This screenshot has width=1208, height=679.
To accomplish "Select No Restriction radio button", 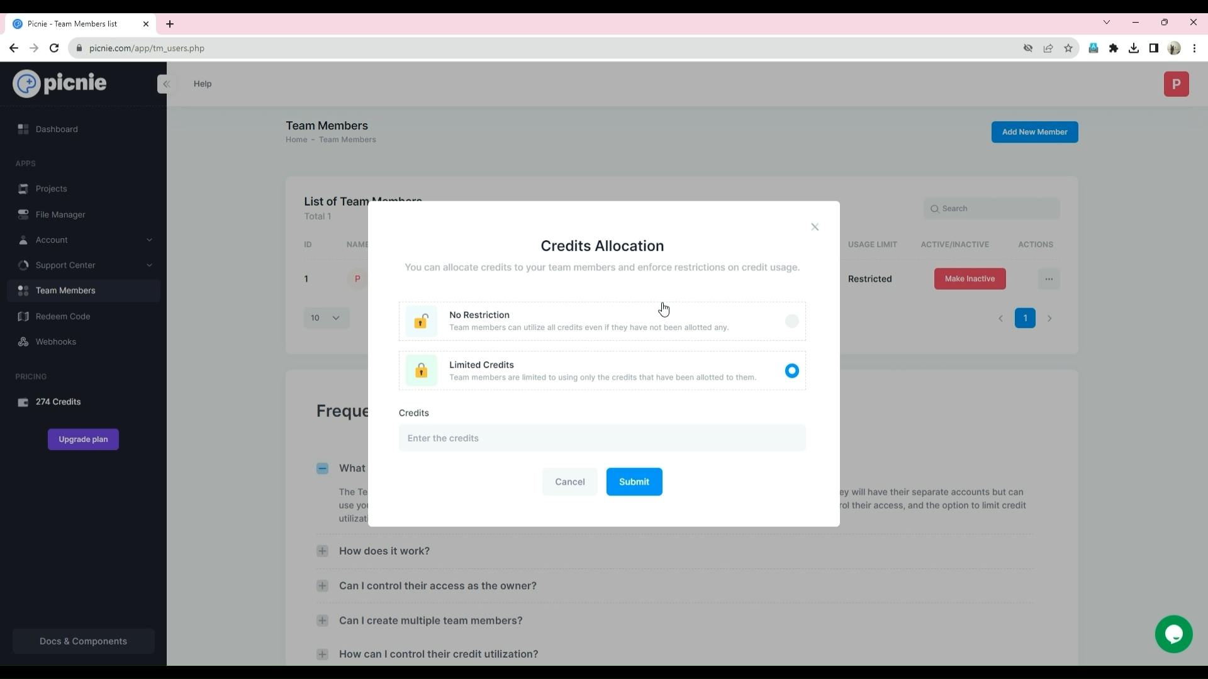I will coord(791,320).
